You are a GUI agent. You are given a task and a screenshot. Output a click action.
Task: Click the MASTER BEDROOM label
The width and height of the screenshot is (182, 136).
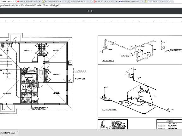tap(57, 93)
